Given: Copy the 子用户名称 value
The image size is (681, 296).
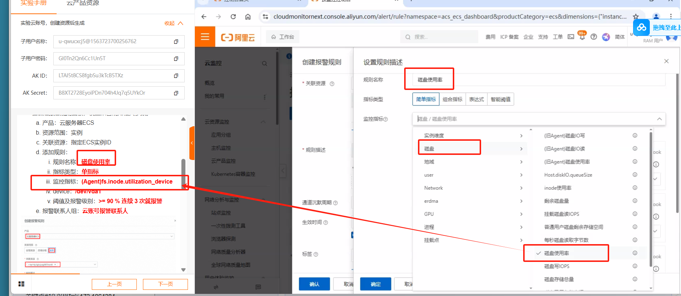Looking at the screenshot, I should 176,42.
